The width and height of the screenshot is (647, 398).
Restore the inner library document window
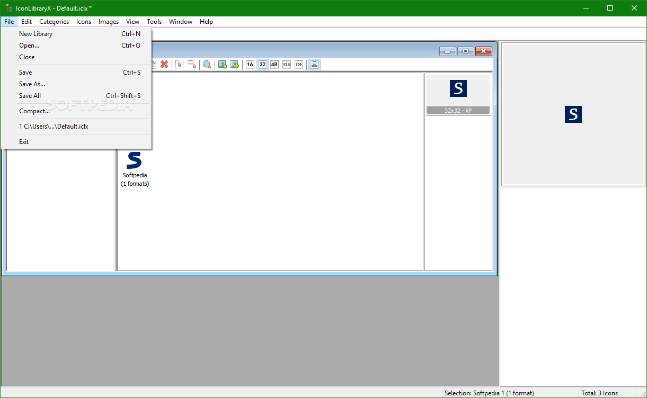[465, 51]
